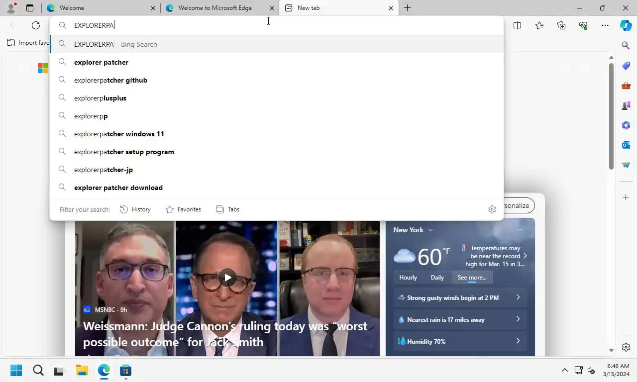Open Settings and more ellipsis menu

605,25
